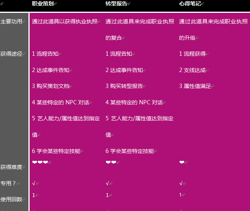The image size is (250, 211).
Task: Click 5 艺人能力/属性值达到指定 under 职业策划
Action: (x=66, y=118)
